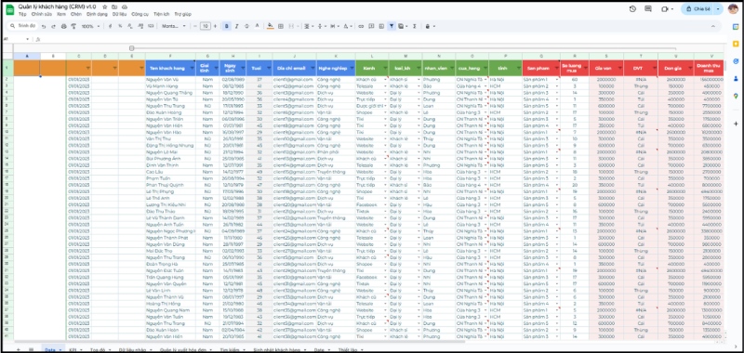744x353 pixels.
Task: Toggle italic formatting
Action: 237,27
